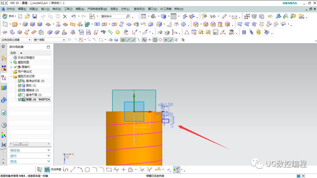The width and height of the screenshot is (317, 178).
Task: Open the 插入(S) menu
Action: [x=45, y=9]
